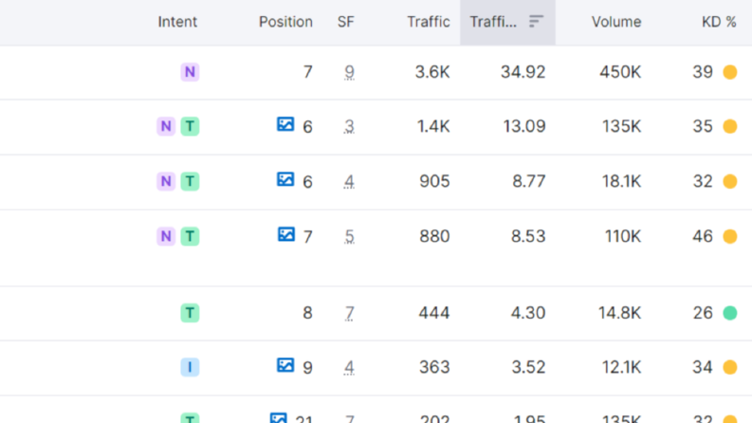Click the purple N intent badge in the 450K volume row
The image size is (752, 423).
pyautogui.click(x=190, y=72)
